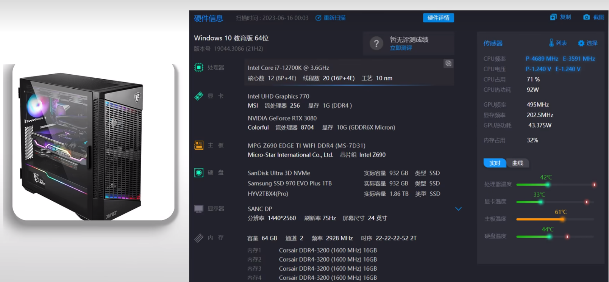Select Intel UHD Graphics 770 text
The width and height of the screenshot is (609, 282).
coord(278,96)
